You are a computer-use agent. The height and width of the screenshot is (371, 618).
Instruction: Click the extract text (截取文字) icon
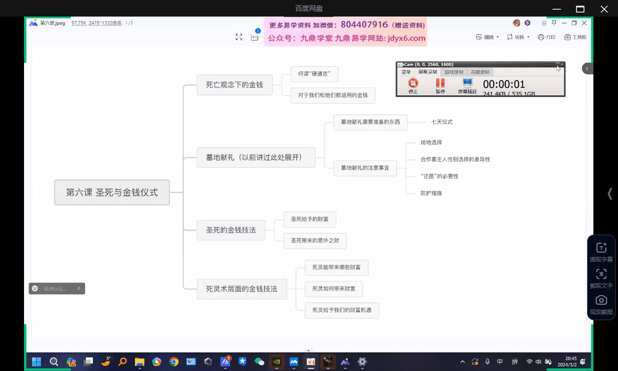pos(601,274)
